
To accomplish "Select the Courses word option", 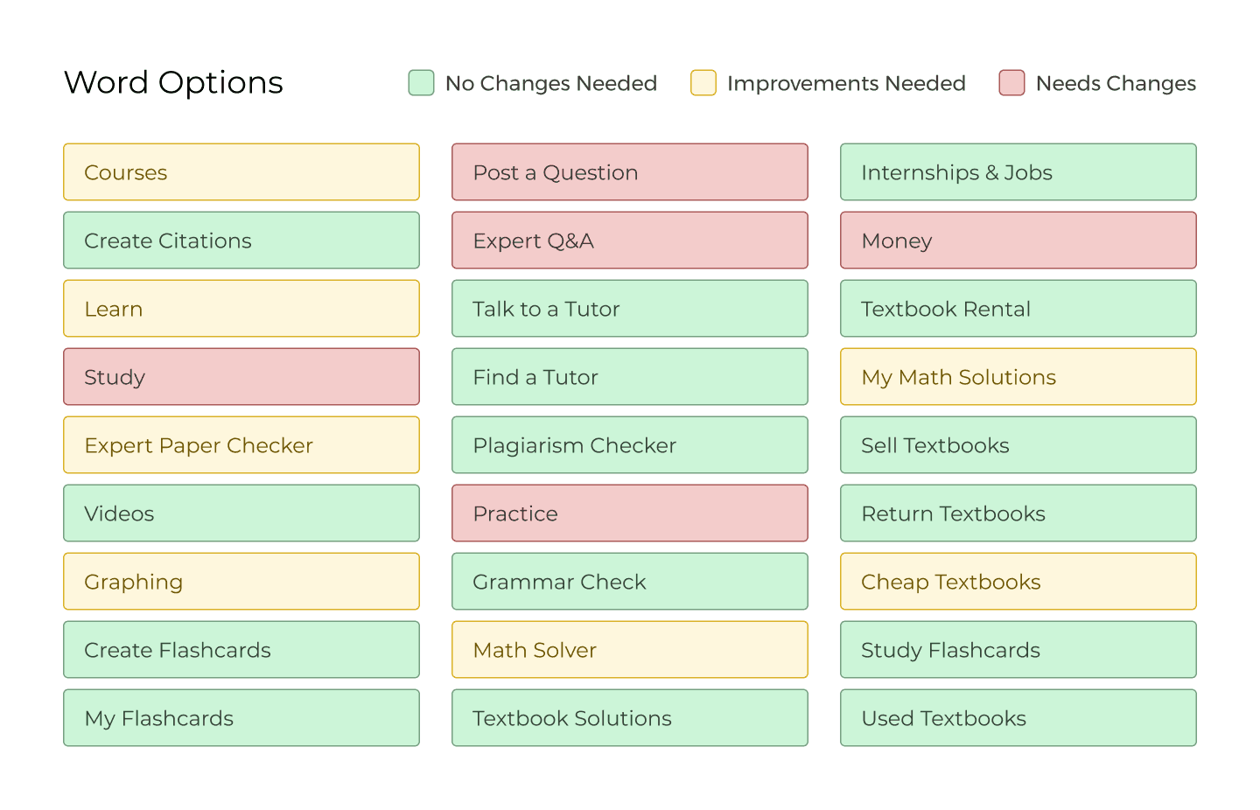I will pos(241,172).
